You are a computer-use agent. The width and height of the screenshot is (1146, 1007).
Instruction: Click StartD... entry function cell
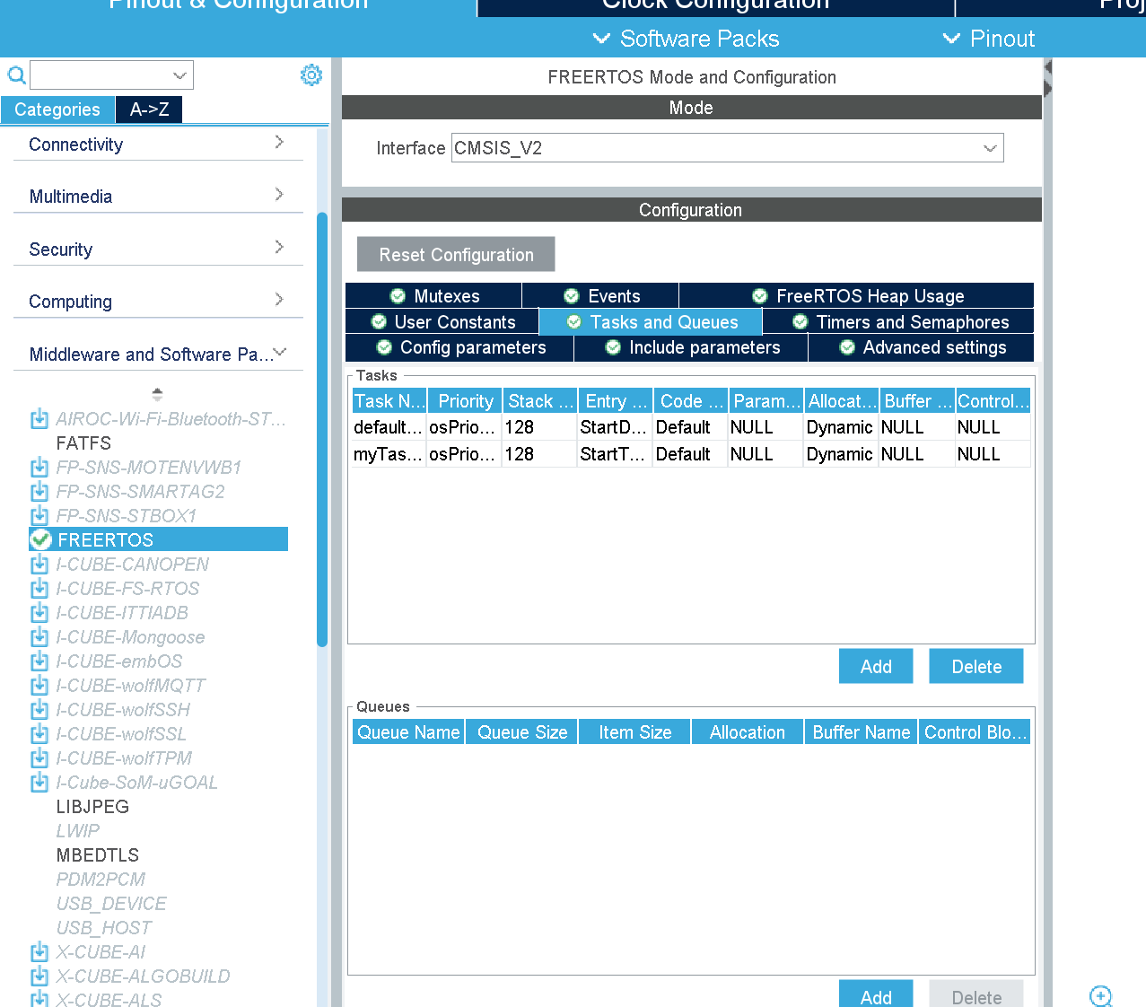pos(614,427)
